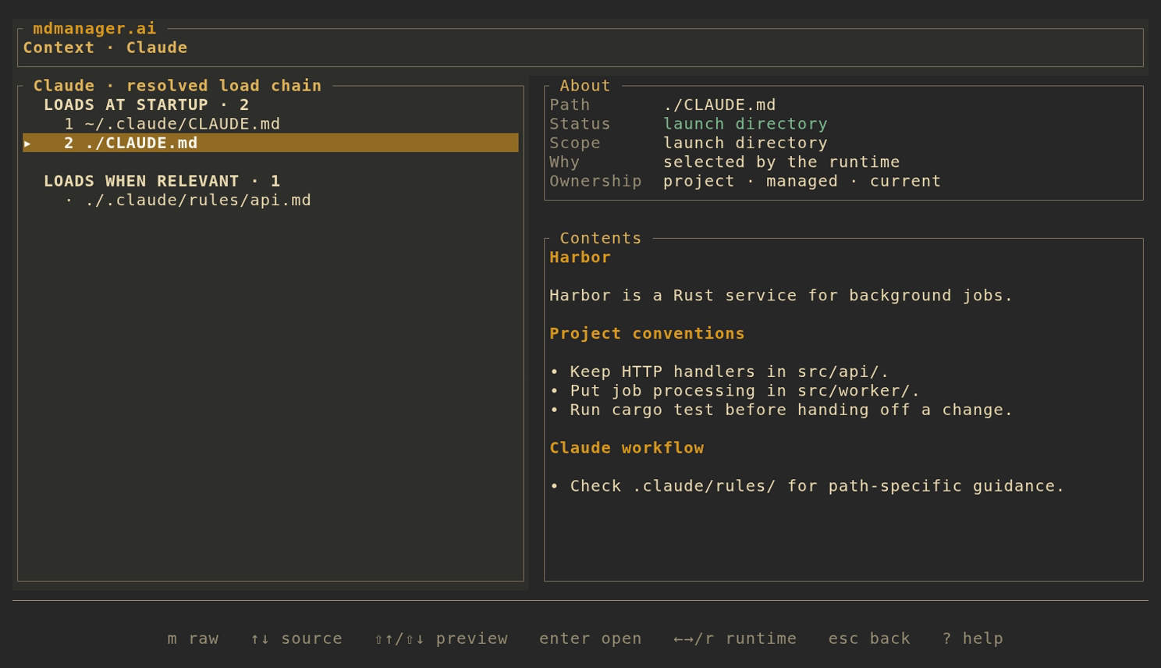
Task: Click the Why value 'selected by the runtime'
Action: [781, 162]
